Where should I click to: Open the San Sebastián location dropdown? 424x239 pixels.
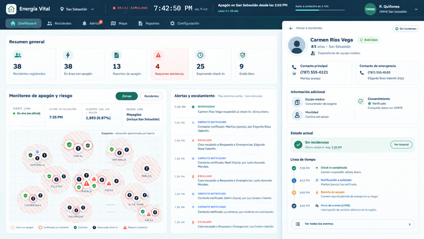(77, 9)
